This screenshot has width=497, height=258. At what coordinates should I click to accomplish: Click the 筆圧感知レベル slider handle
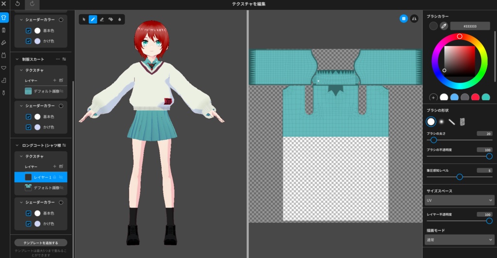coord(460,177)
